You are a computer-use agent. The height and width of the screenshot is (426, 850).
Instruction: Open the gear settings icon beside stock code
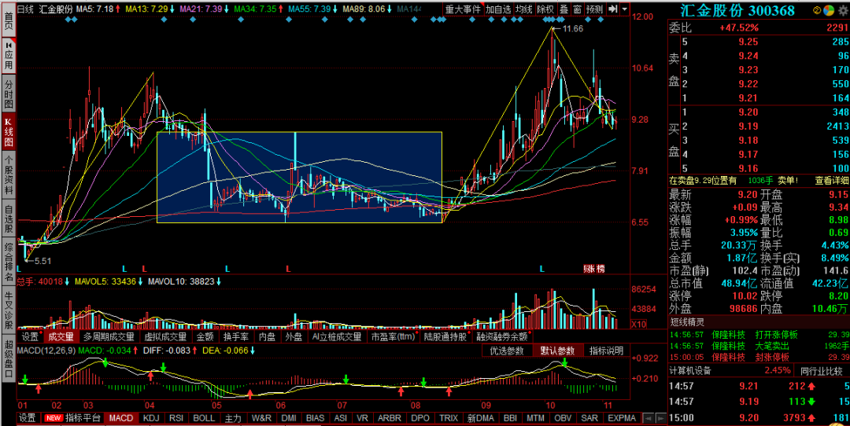[x=843, y=10]
